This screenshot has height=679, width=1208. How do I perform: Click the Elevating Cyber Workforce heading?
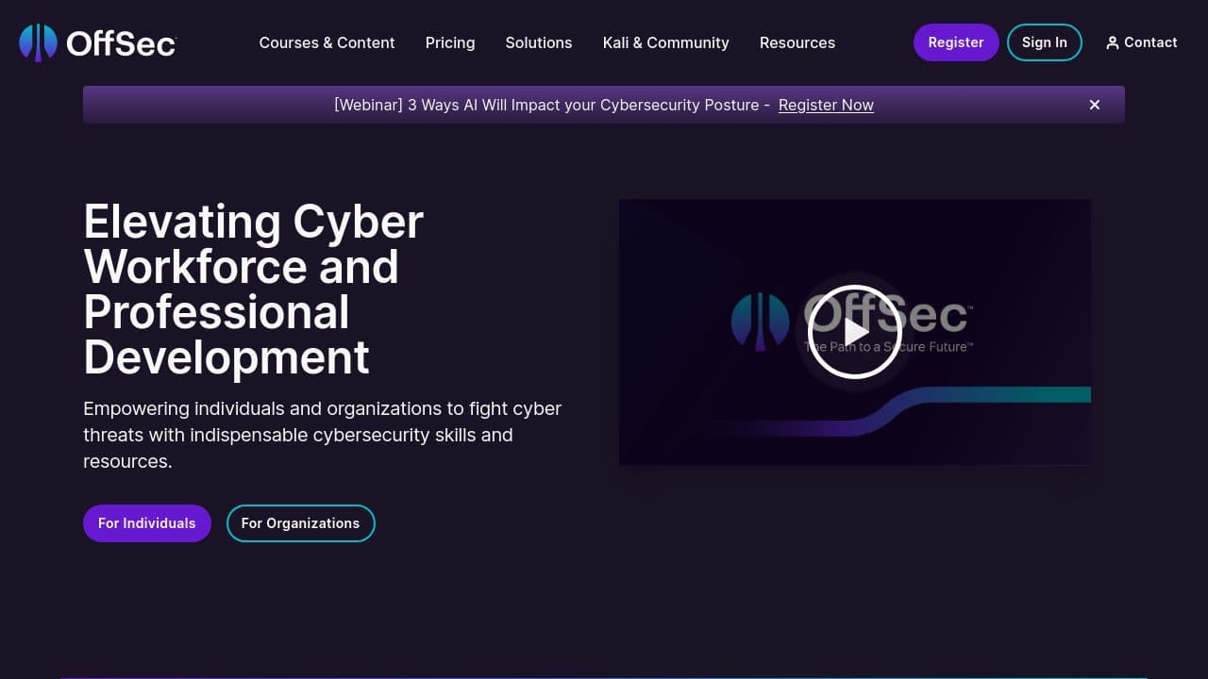tap(253, 289)
